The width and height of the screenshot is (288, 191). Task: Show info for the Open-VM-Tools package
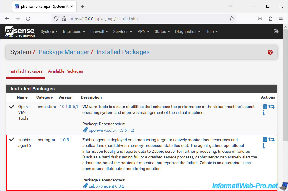coord(263,113)
